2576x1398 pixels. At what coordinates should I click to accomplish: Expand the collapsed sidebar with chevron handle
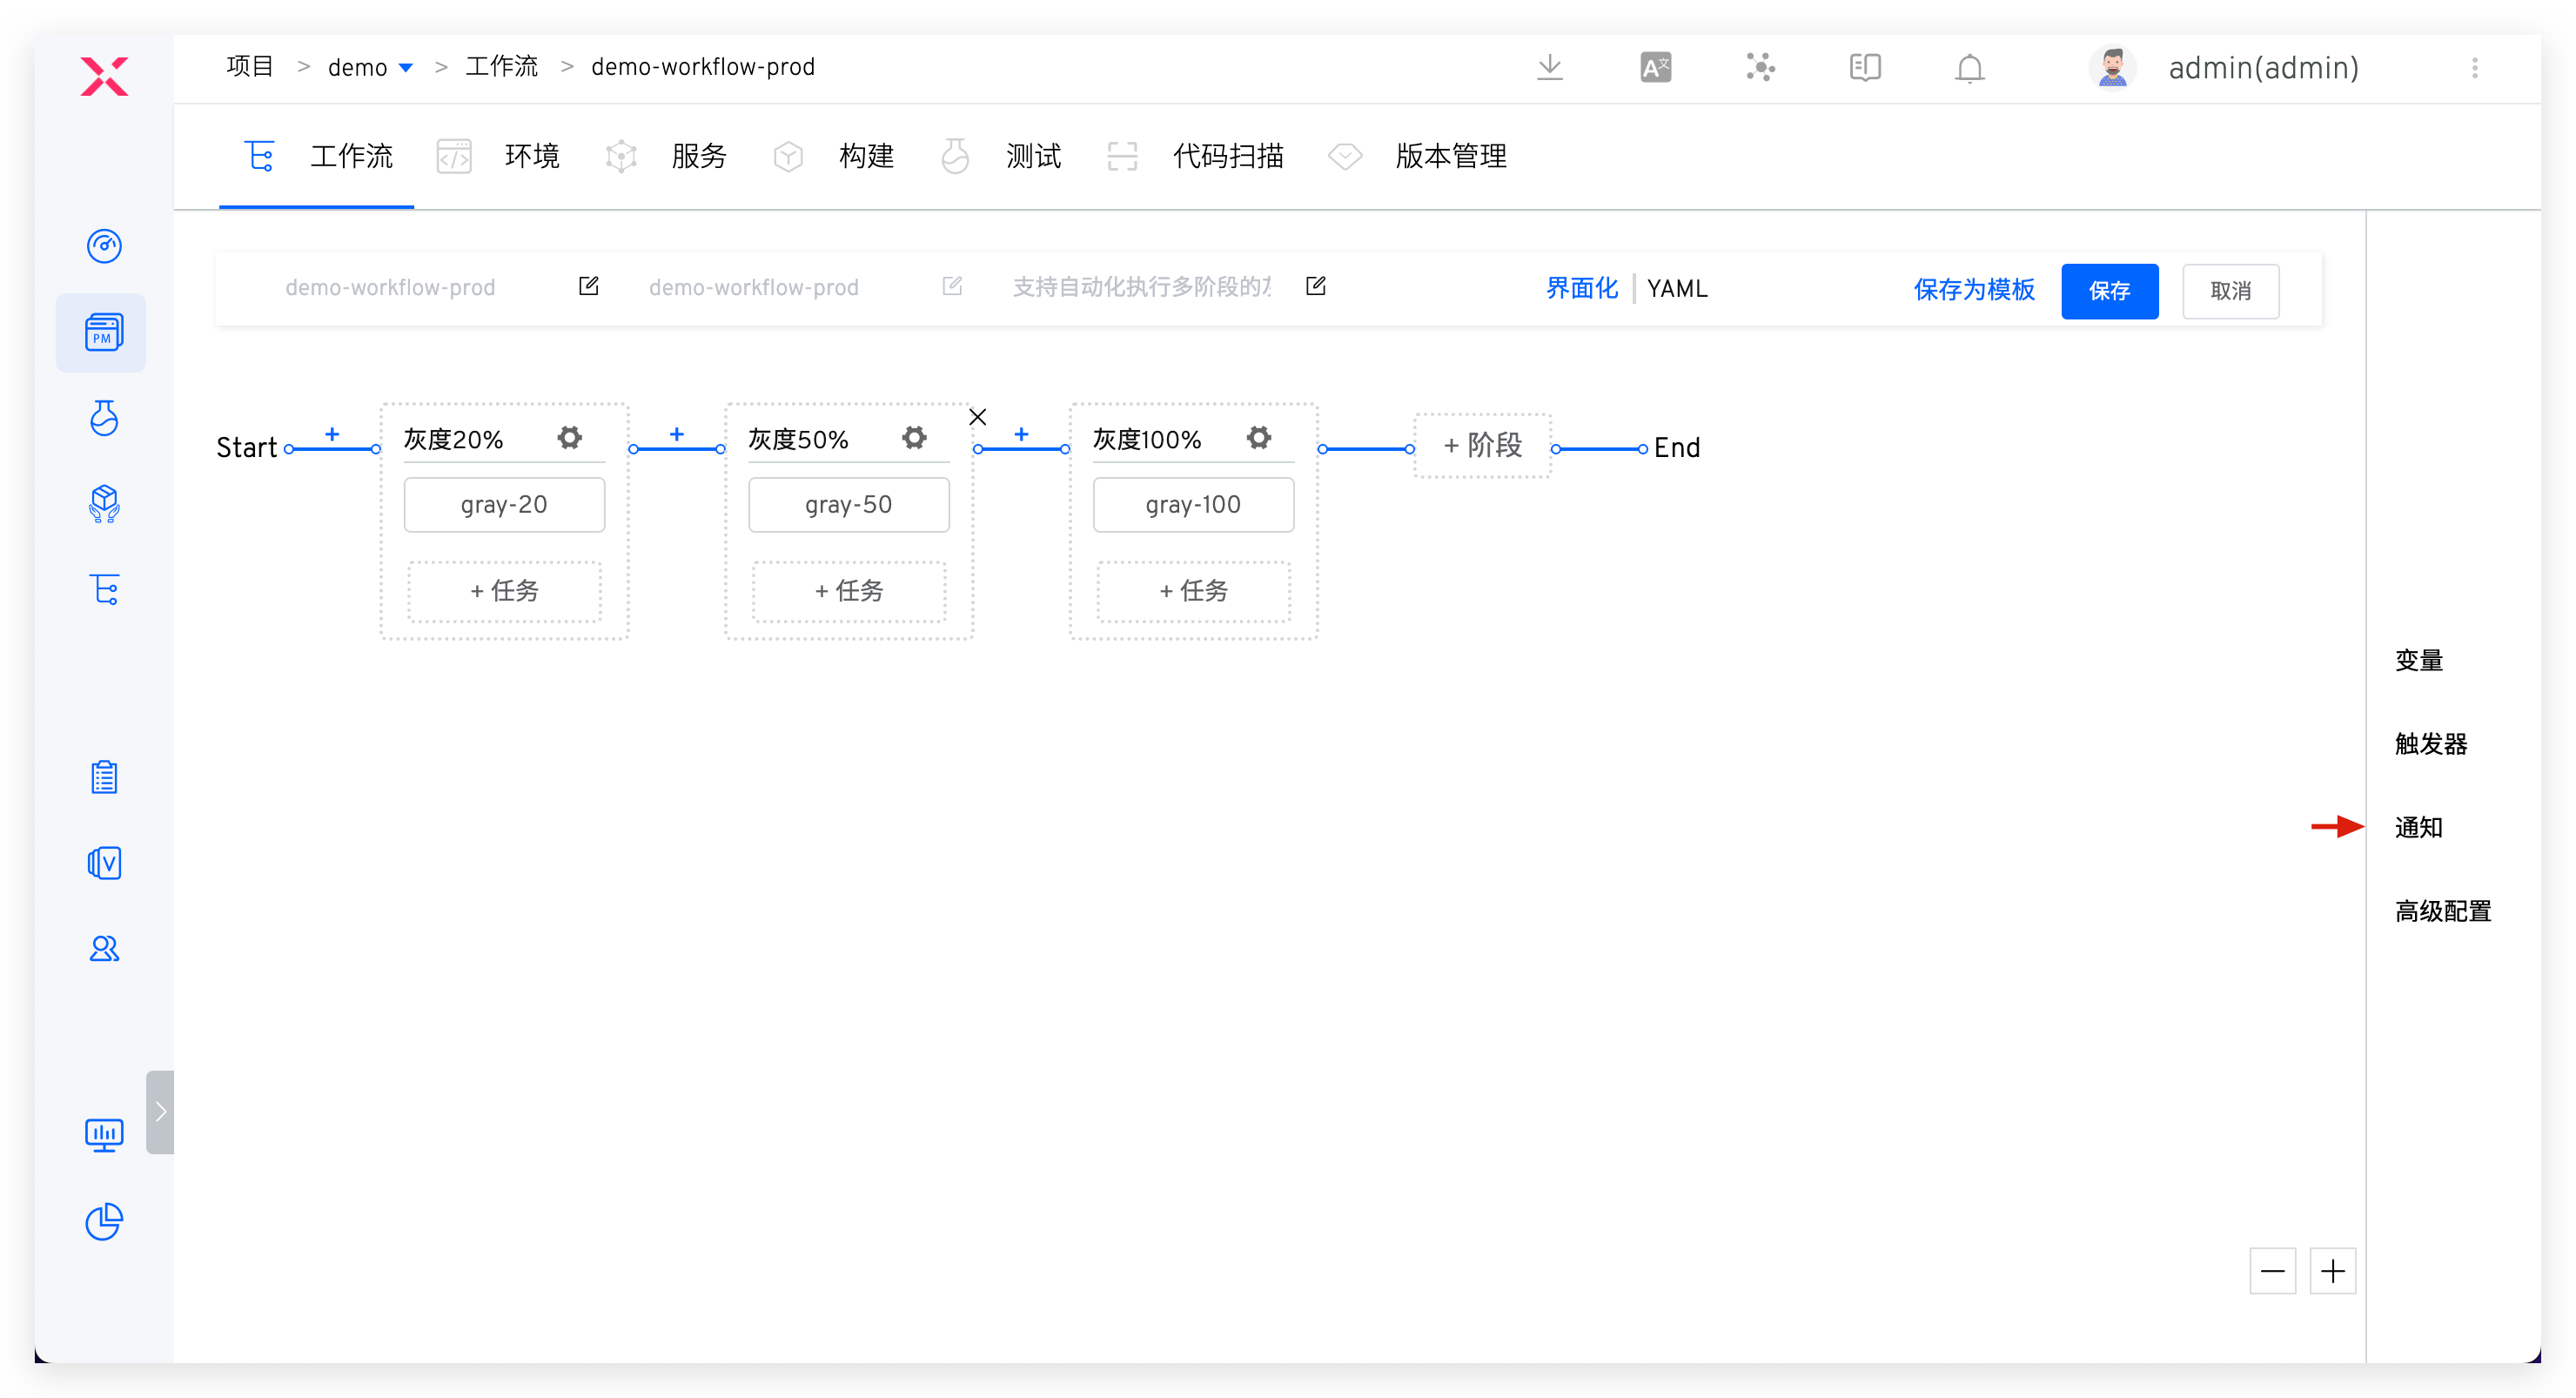pyautogui.click(x=160, y=1111)
